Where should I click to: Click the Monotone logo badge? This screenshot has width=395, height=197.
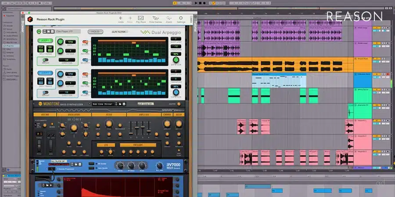(40, 104)
